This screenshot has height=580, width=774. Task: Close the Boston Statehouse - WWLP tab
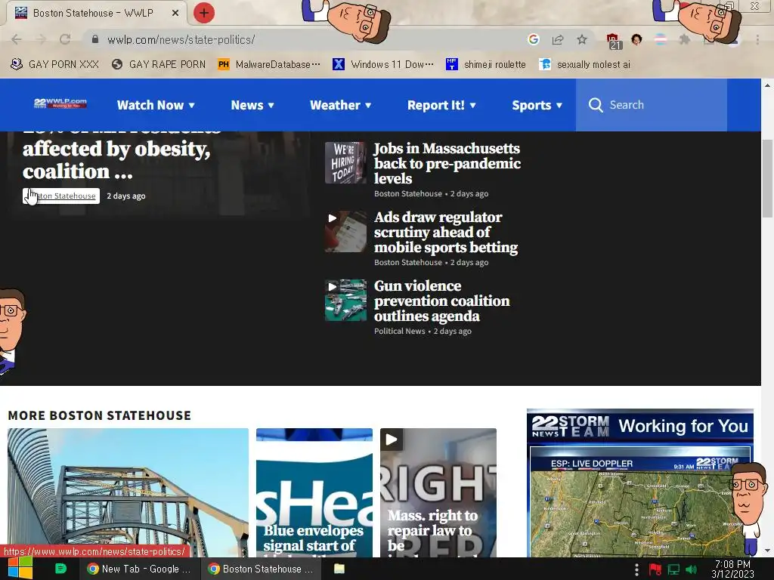click(175, 14)
